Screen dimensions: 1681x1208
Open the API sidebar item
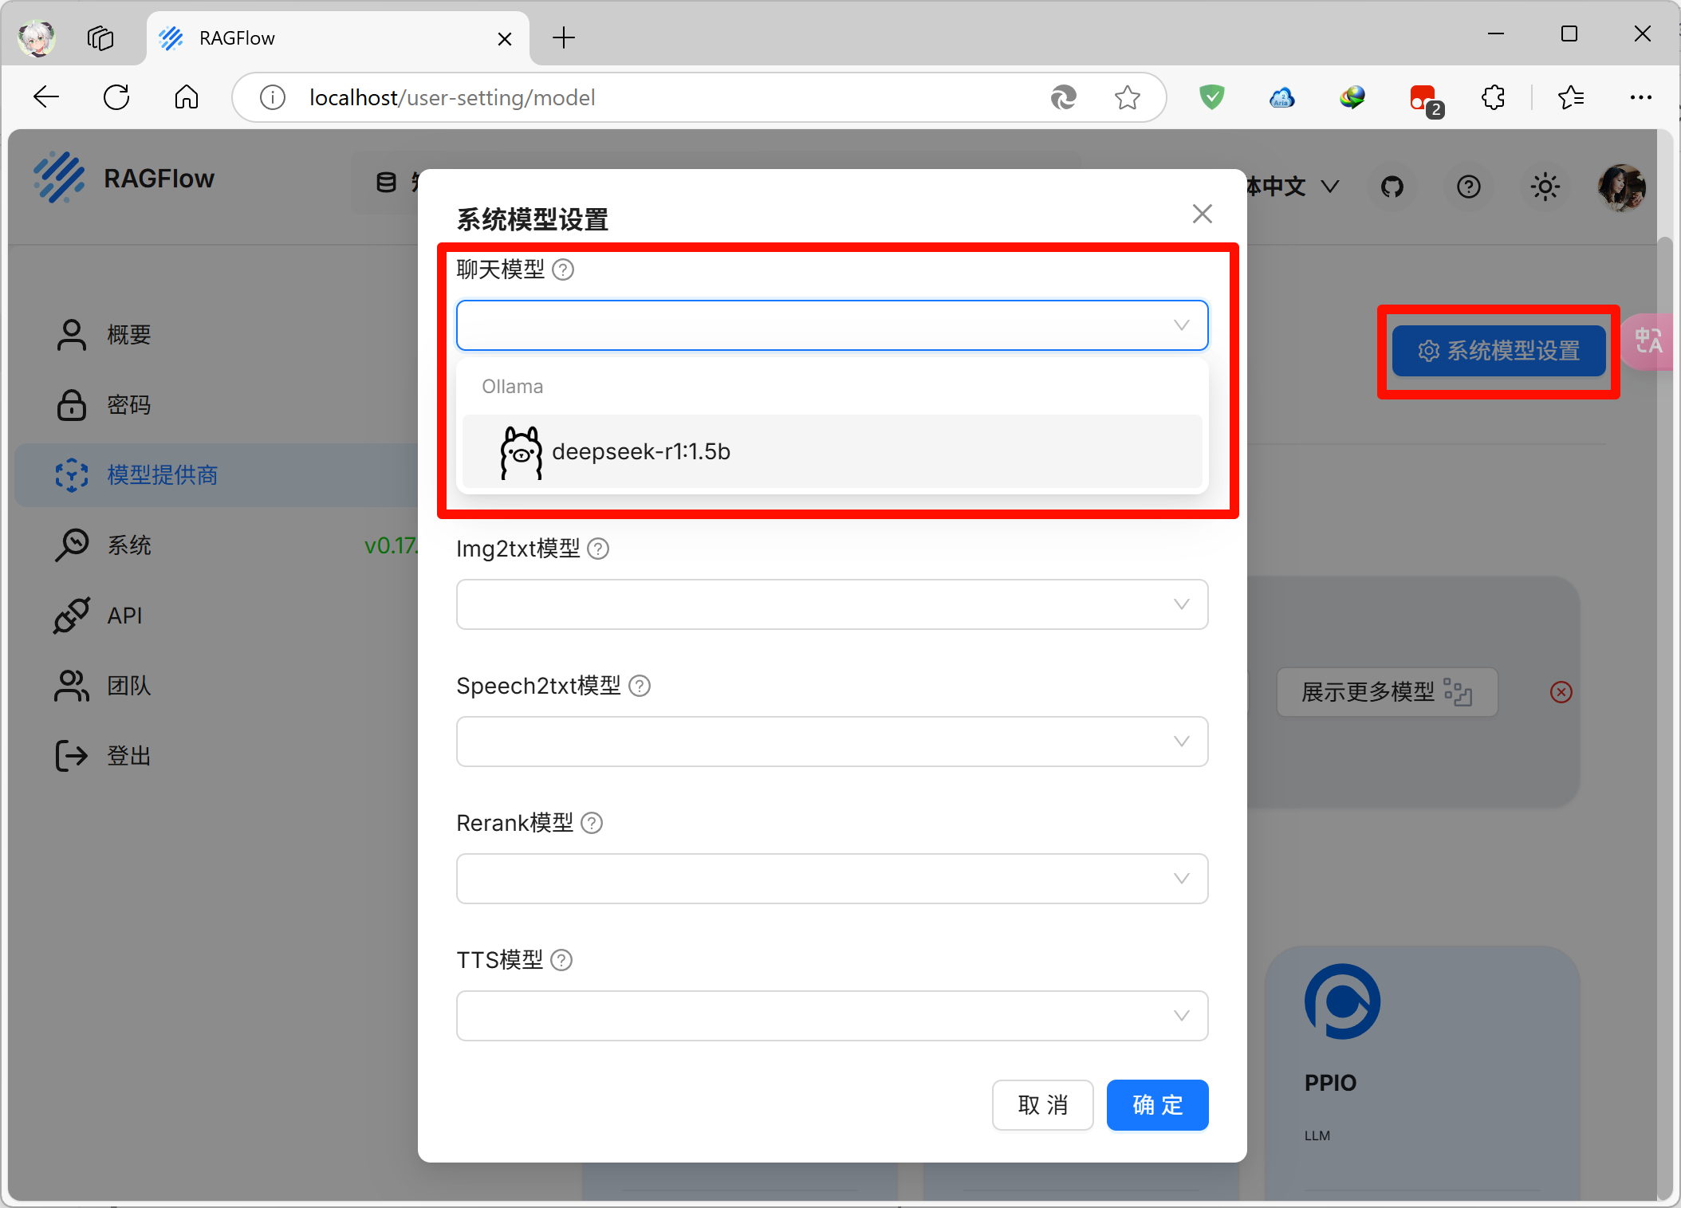[x=124, y=616]
